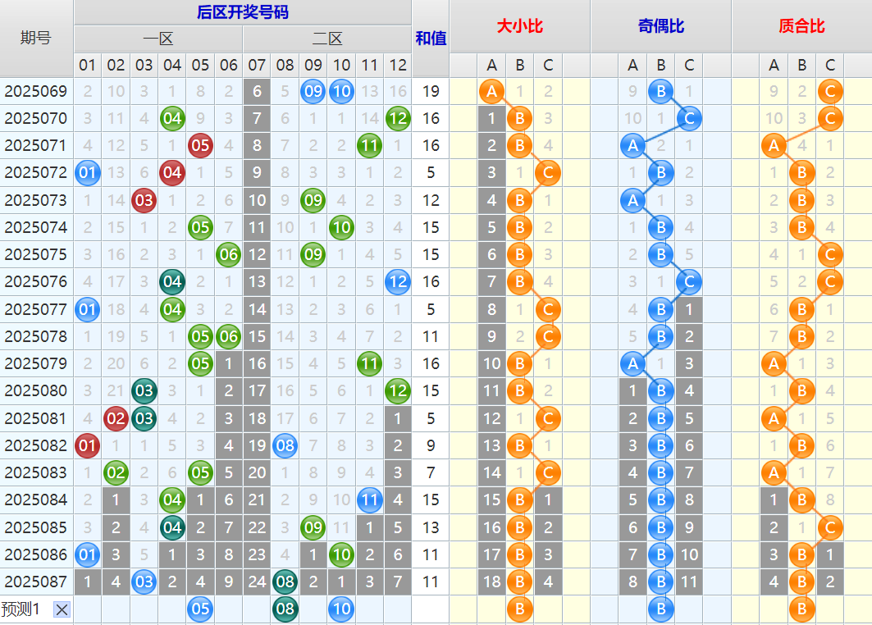Image resolution: width=872 pixels, height=625 pixels.
Task: Click sum value 19 in row 2025069
Action: [431, 91]
